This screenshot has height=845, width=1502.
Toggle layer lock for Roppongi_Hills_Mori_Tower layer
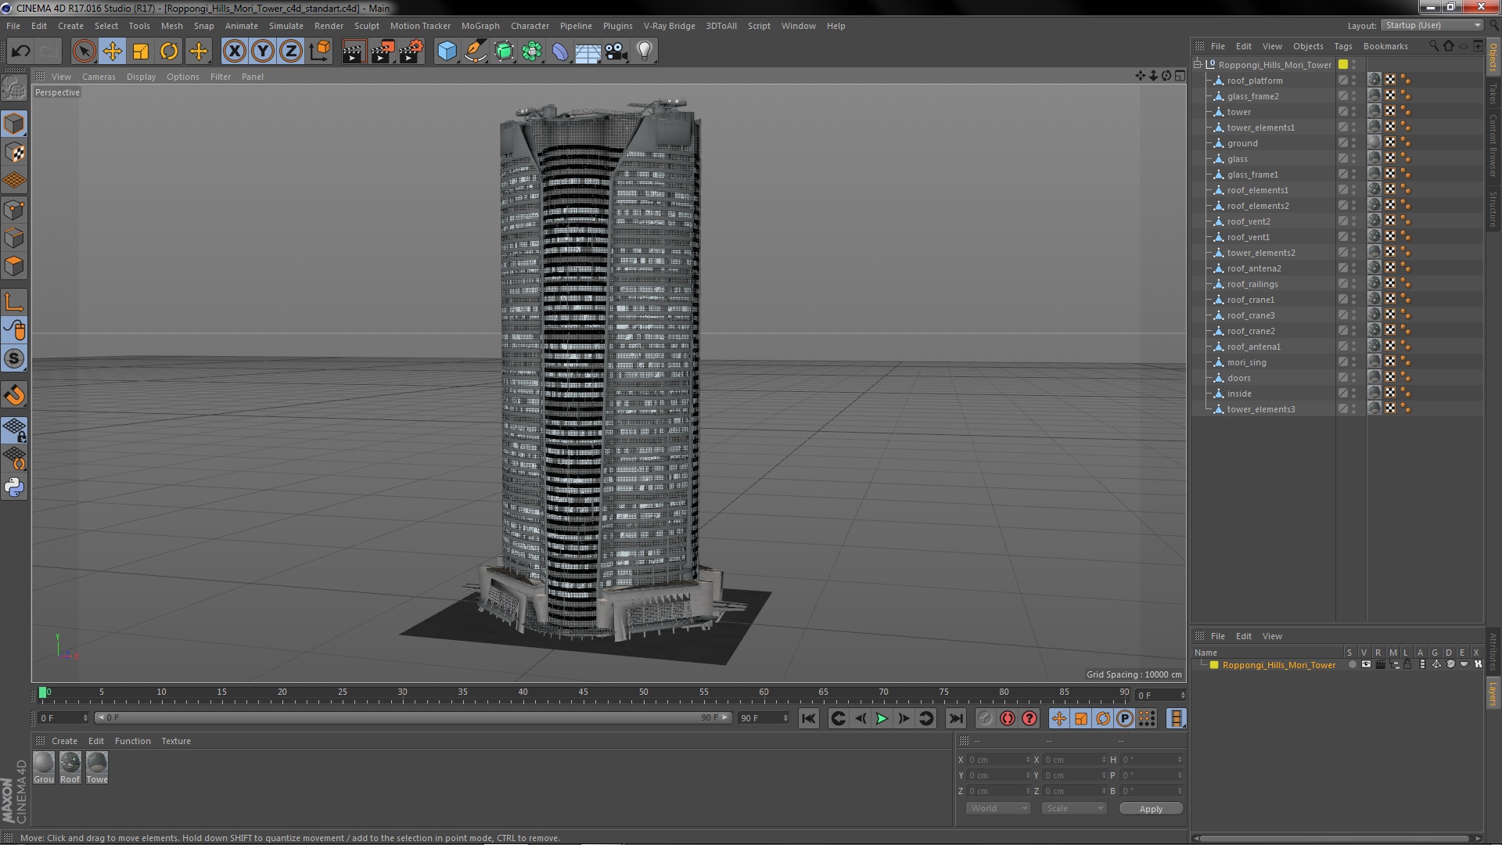[1407, 664]
